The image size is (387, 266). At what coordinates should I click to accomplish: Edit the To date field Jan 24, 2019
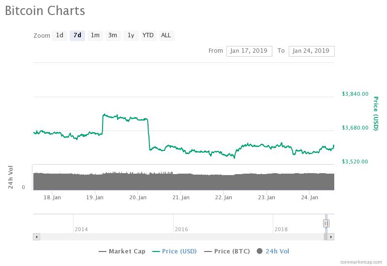312,51
